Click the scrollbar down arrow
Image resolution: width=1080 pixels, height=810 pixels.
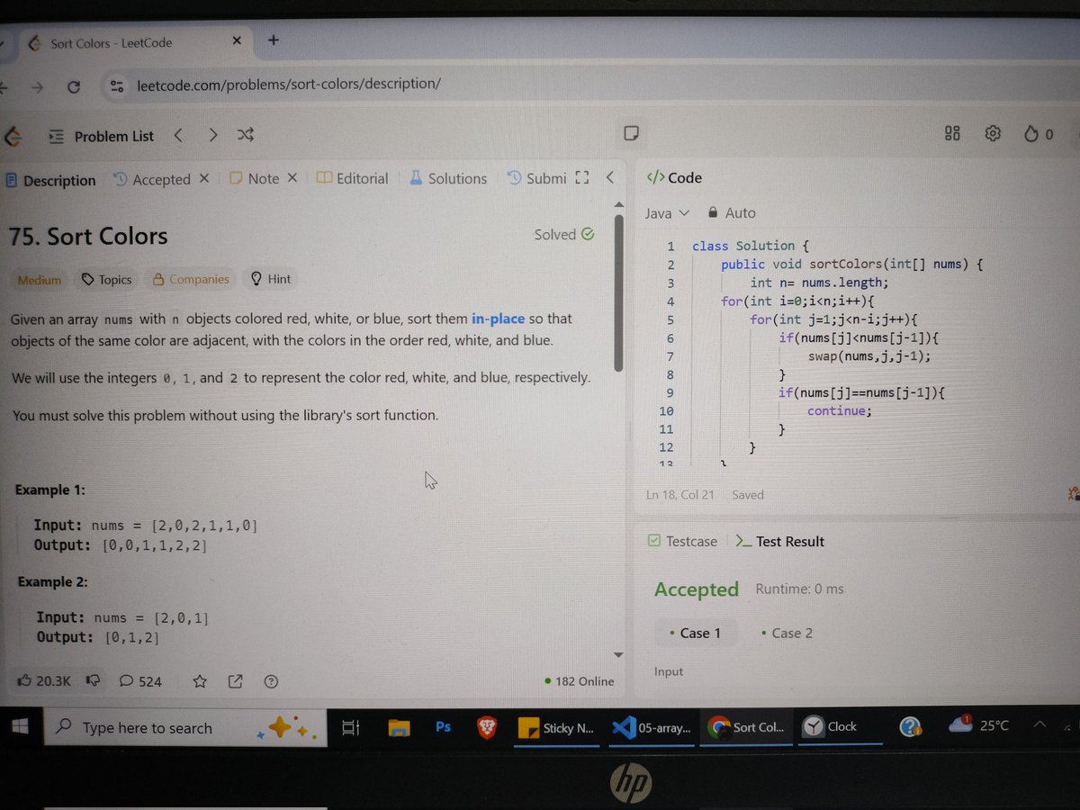pos(618,654)
